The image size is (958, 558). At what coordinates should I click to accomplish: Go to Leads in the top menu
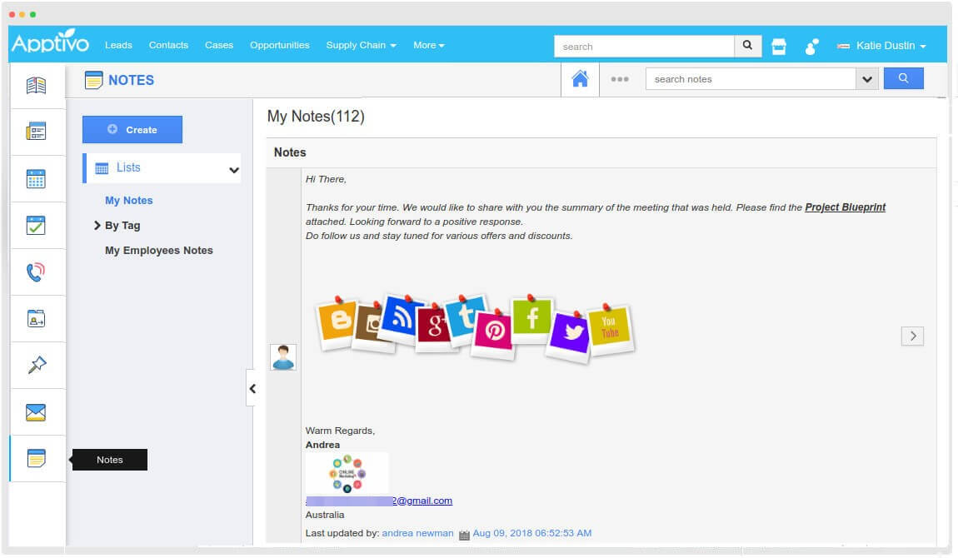(x=118, y=45)
